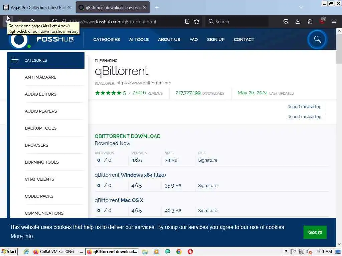Screen dimensions: 342x256
Task: Open Signature for the 35.9 MB file
Action: point(208,185)
